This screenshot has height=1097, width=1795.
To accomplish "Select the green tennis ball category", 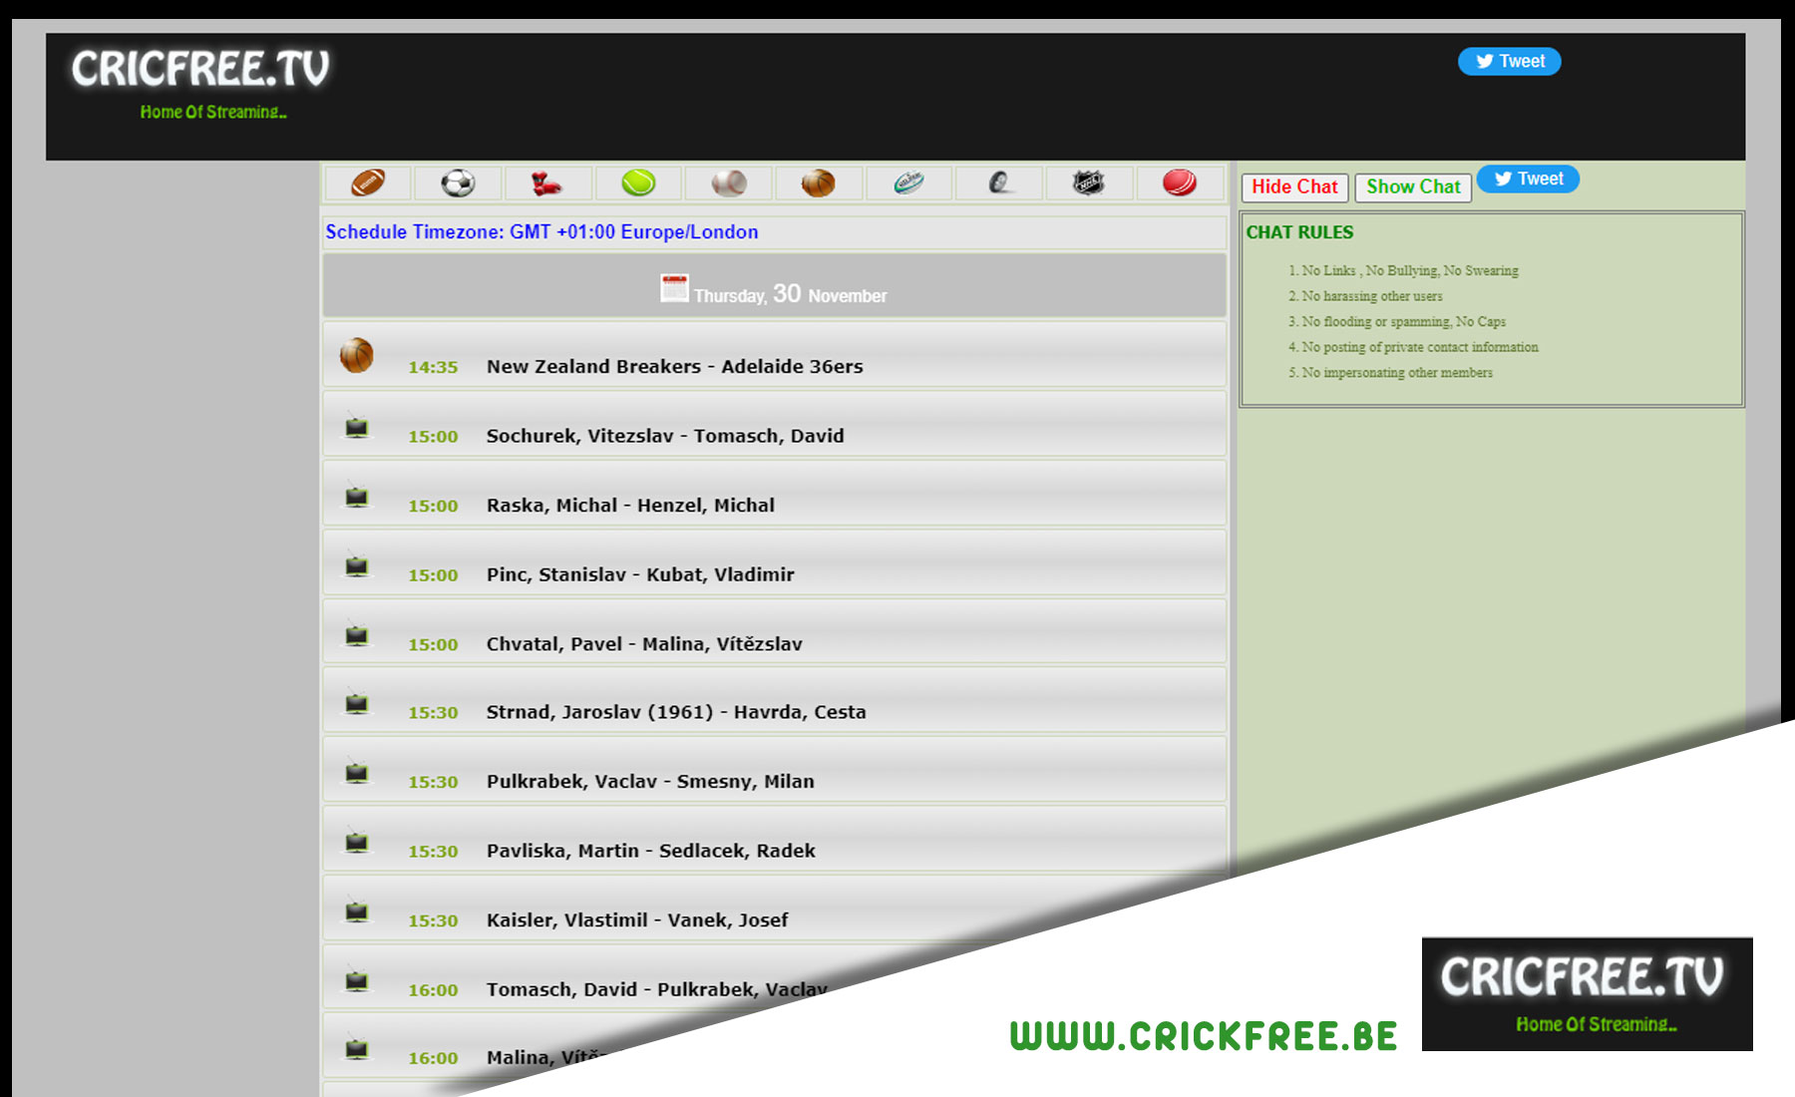I will click(x=638, y=183).
